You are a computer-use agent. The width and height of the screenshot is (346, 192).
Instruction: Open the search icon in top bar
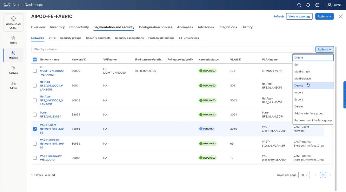299,5
